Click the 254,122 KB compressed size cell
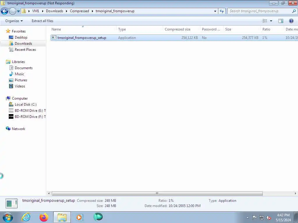This screenshot has height=223, width=298. pos(189,38)
